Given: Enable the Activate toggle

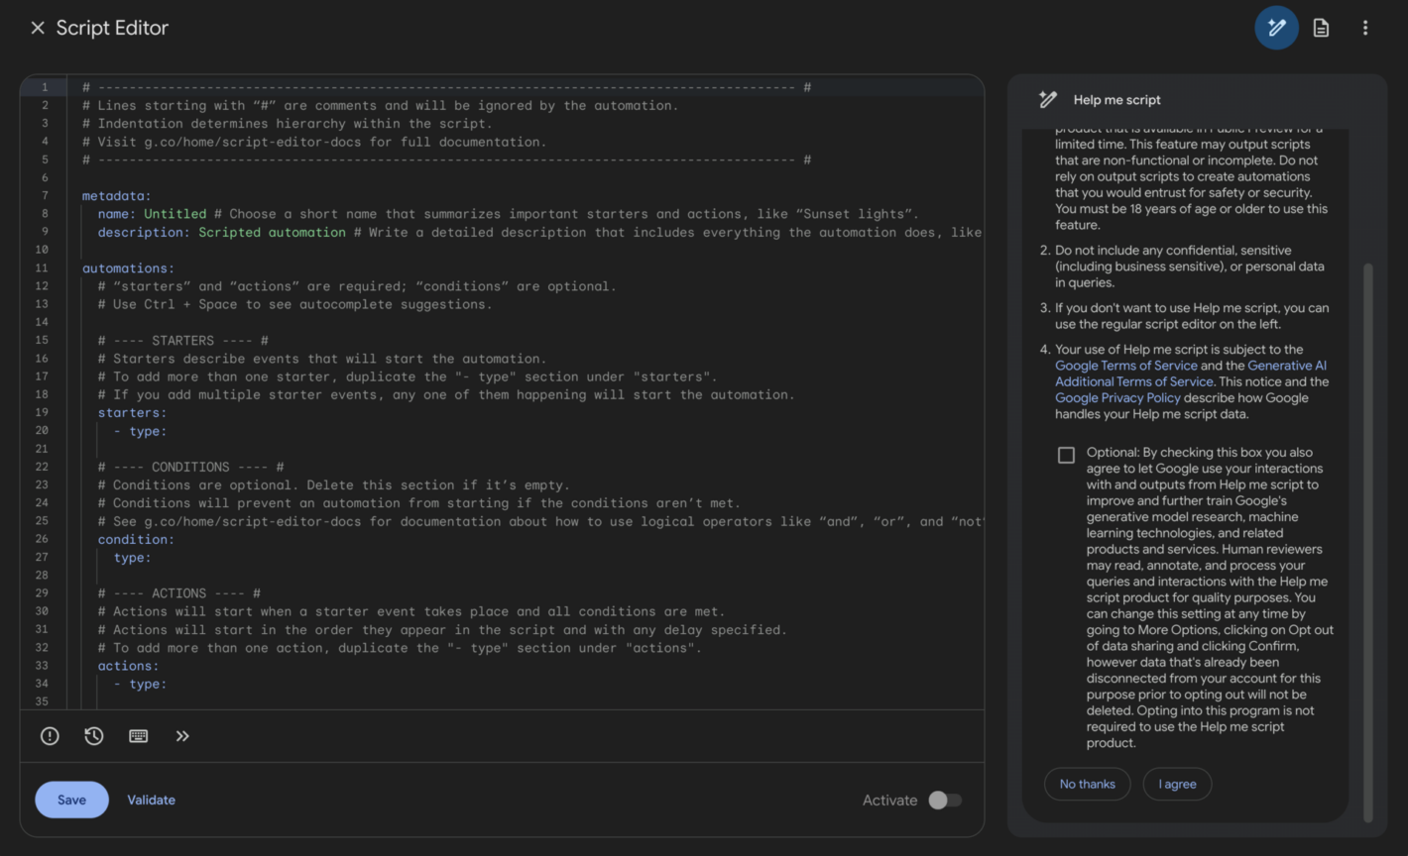Looking at the screenshot, I should point(944,800).
